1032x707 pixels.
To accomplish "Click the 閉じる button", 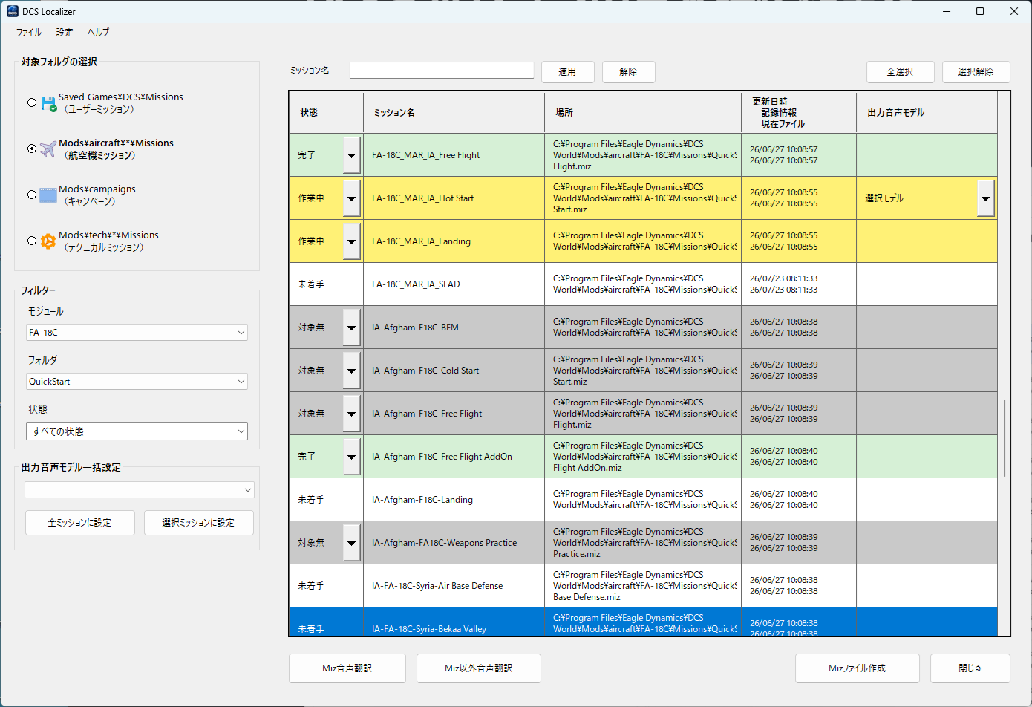I will [x=970, y=668].
